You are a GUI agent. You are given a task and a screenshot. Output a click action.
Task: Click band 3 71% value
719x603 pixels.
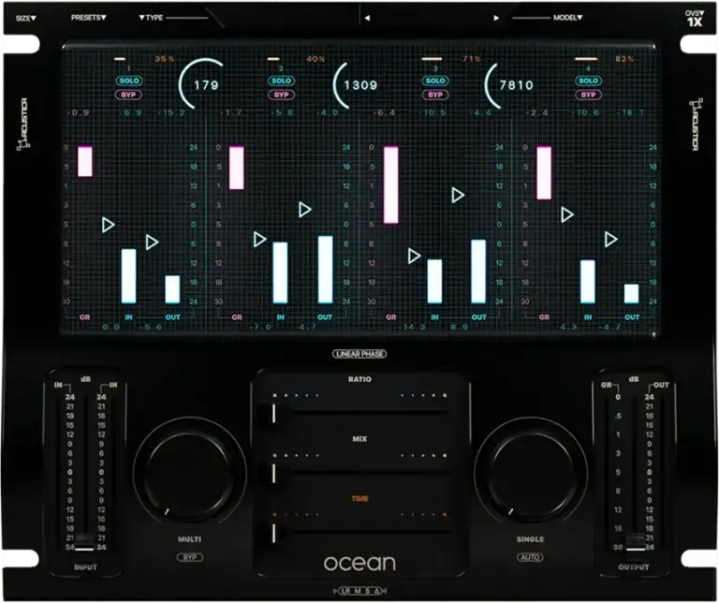pos(472,59)
